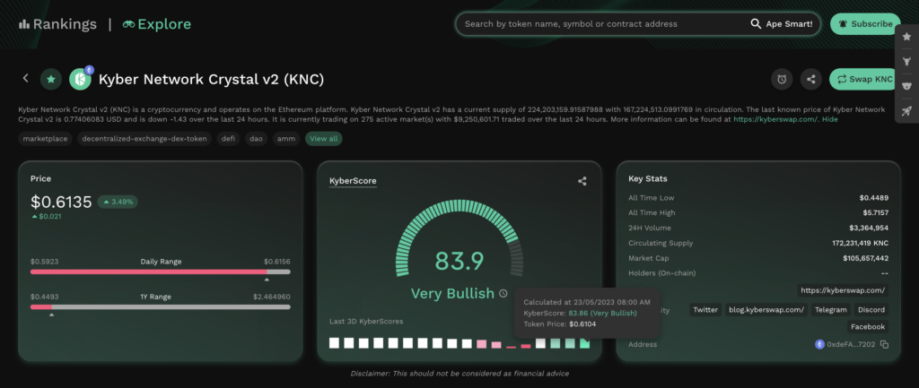This screenshot has height=388, width=919.
Task: Toggle the KNC watchlist star button
Action: [51, 79]
